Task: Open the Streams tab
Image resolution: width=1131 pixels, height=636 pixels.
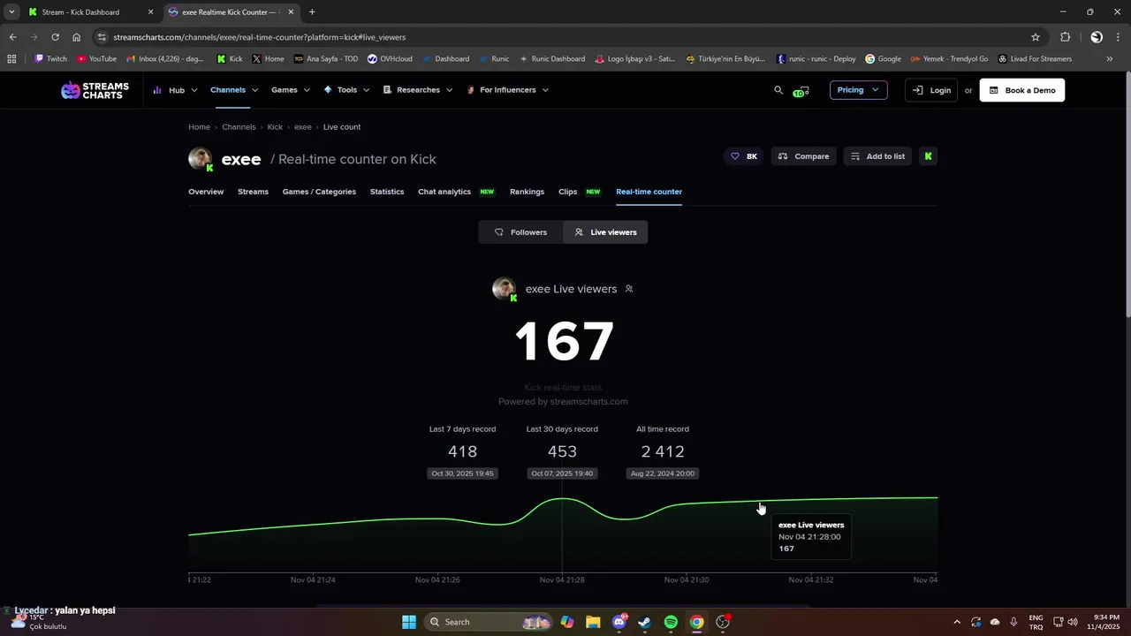Action: (253, 192)
